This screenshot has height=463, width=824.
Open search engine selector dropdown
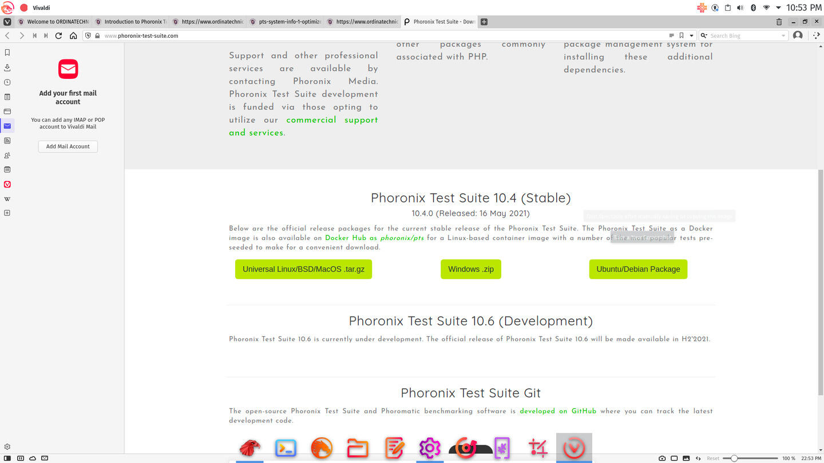[x=704, y=35]
